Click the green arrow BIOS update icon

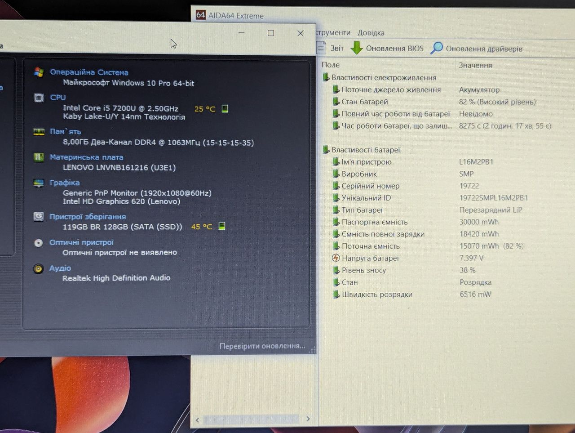coord(356,48)
